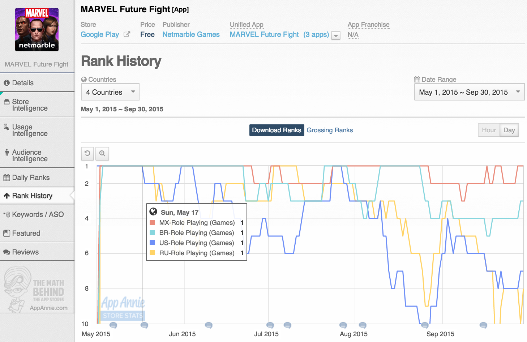Screen dimensions: 527x342
Task: Reset the chart zoom
Action: point(87,153)
